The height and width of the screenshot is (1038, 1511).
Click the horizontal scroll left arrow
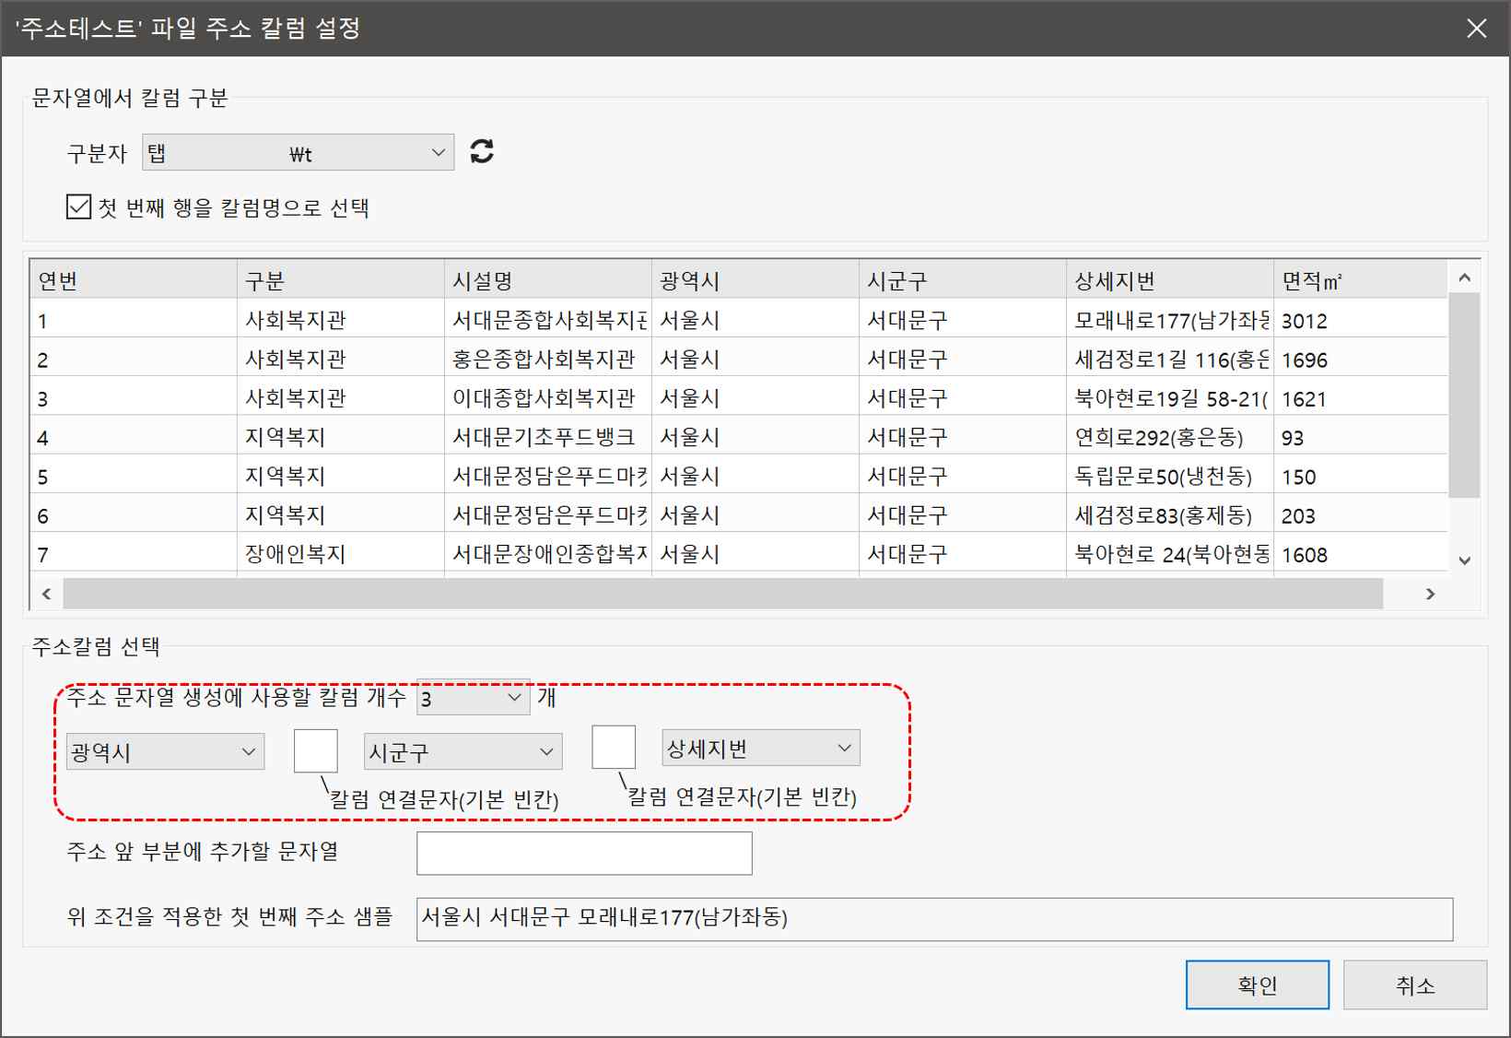coord(46,594)
